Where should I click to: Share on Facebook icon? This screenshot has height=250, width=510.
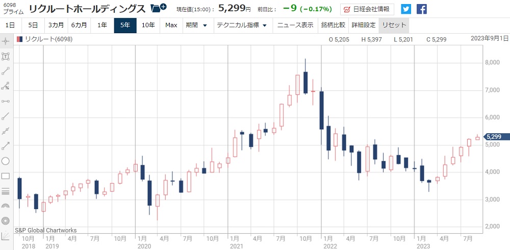tap(422, 9)
